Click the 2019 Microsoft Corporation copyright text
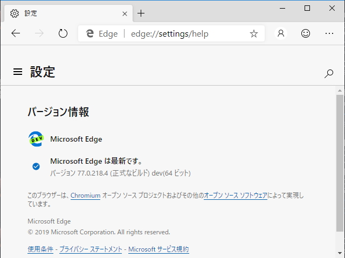Screen dimensions: 345x258 (99, 232)
